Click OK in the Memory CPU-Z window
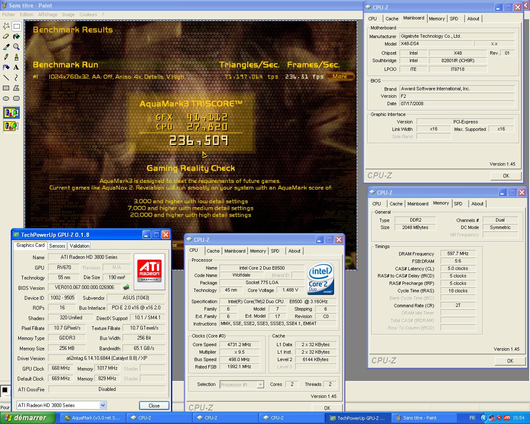530x424 pixels. (510, 361)
